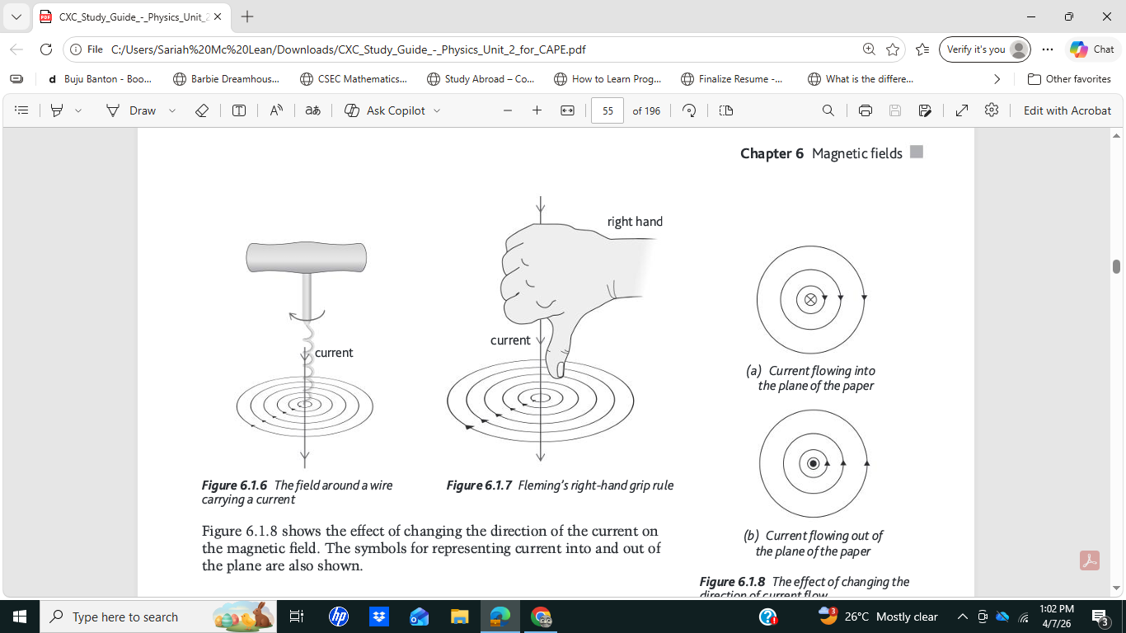Viewport: 1126px width, 633px height.
Task: Toggle fit to width view
Action: coord(567,110)
